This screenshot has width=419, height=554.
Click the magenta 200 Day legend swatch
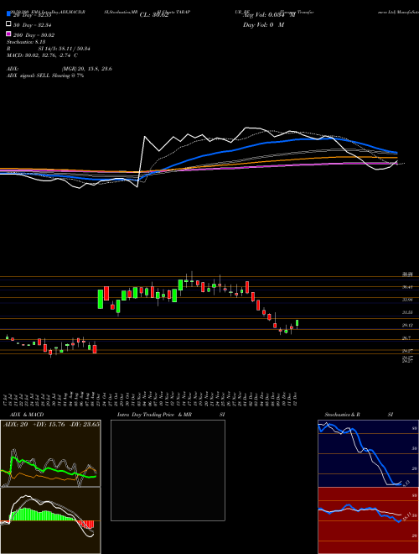tap(8, 34)
